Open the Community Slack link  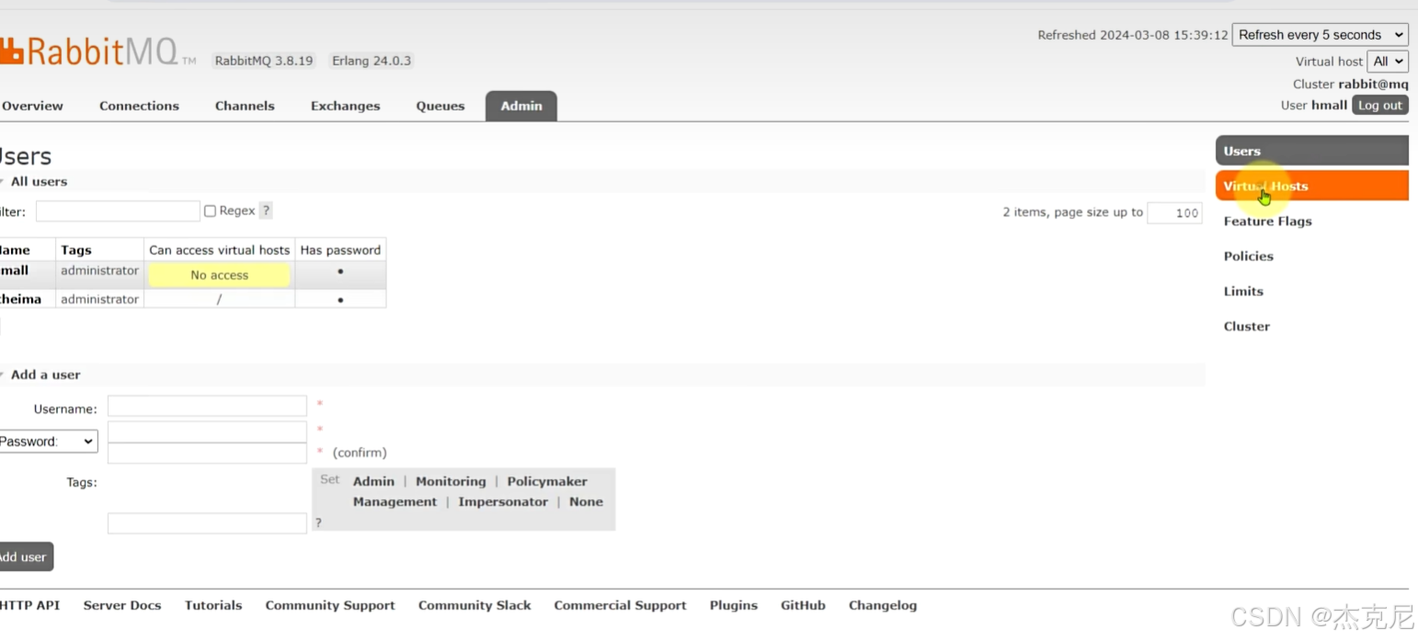[475, 605]
